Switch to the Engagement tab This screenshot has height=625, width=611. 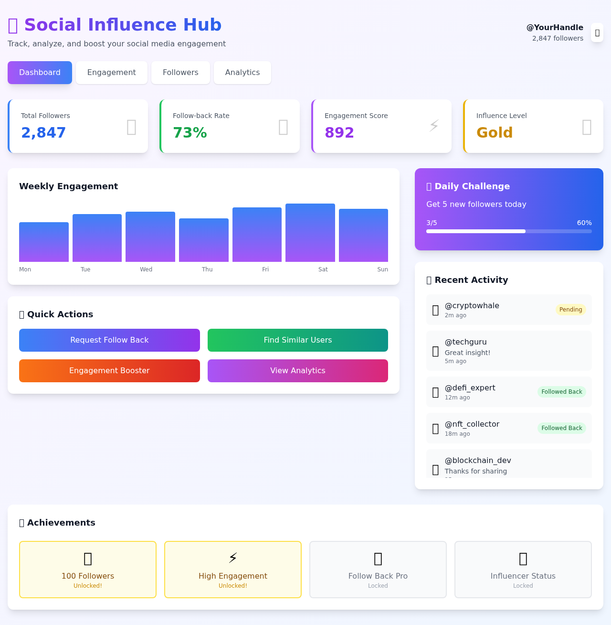click(x=111, y=72)
